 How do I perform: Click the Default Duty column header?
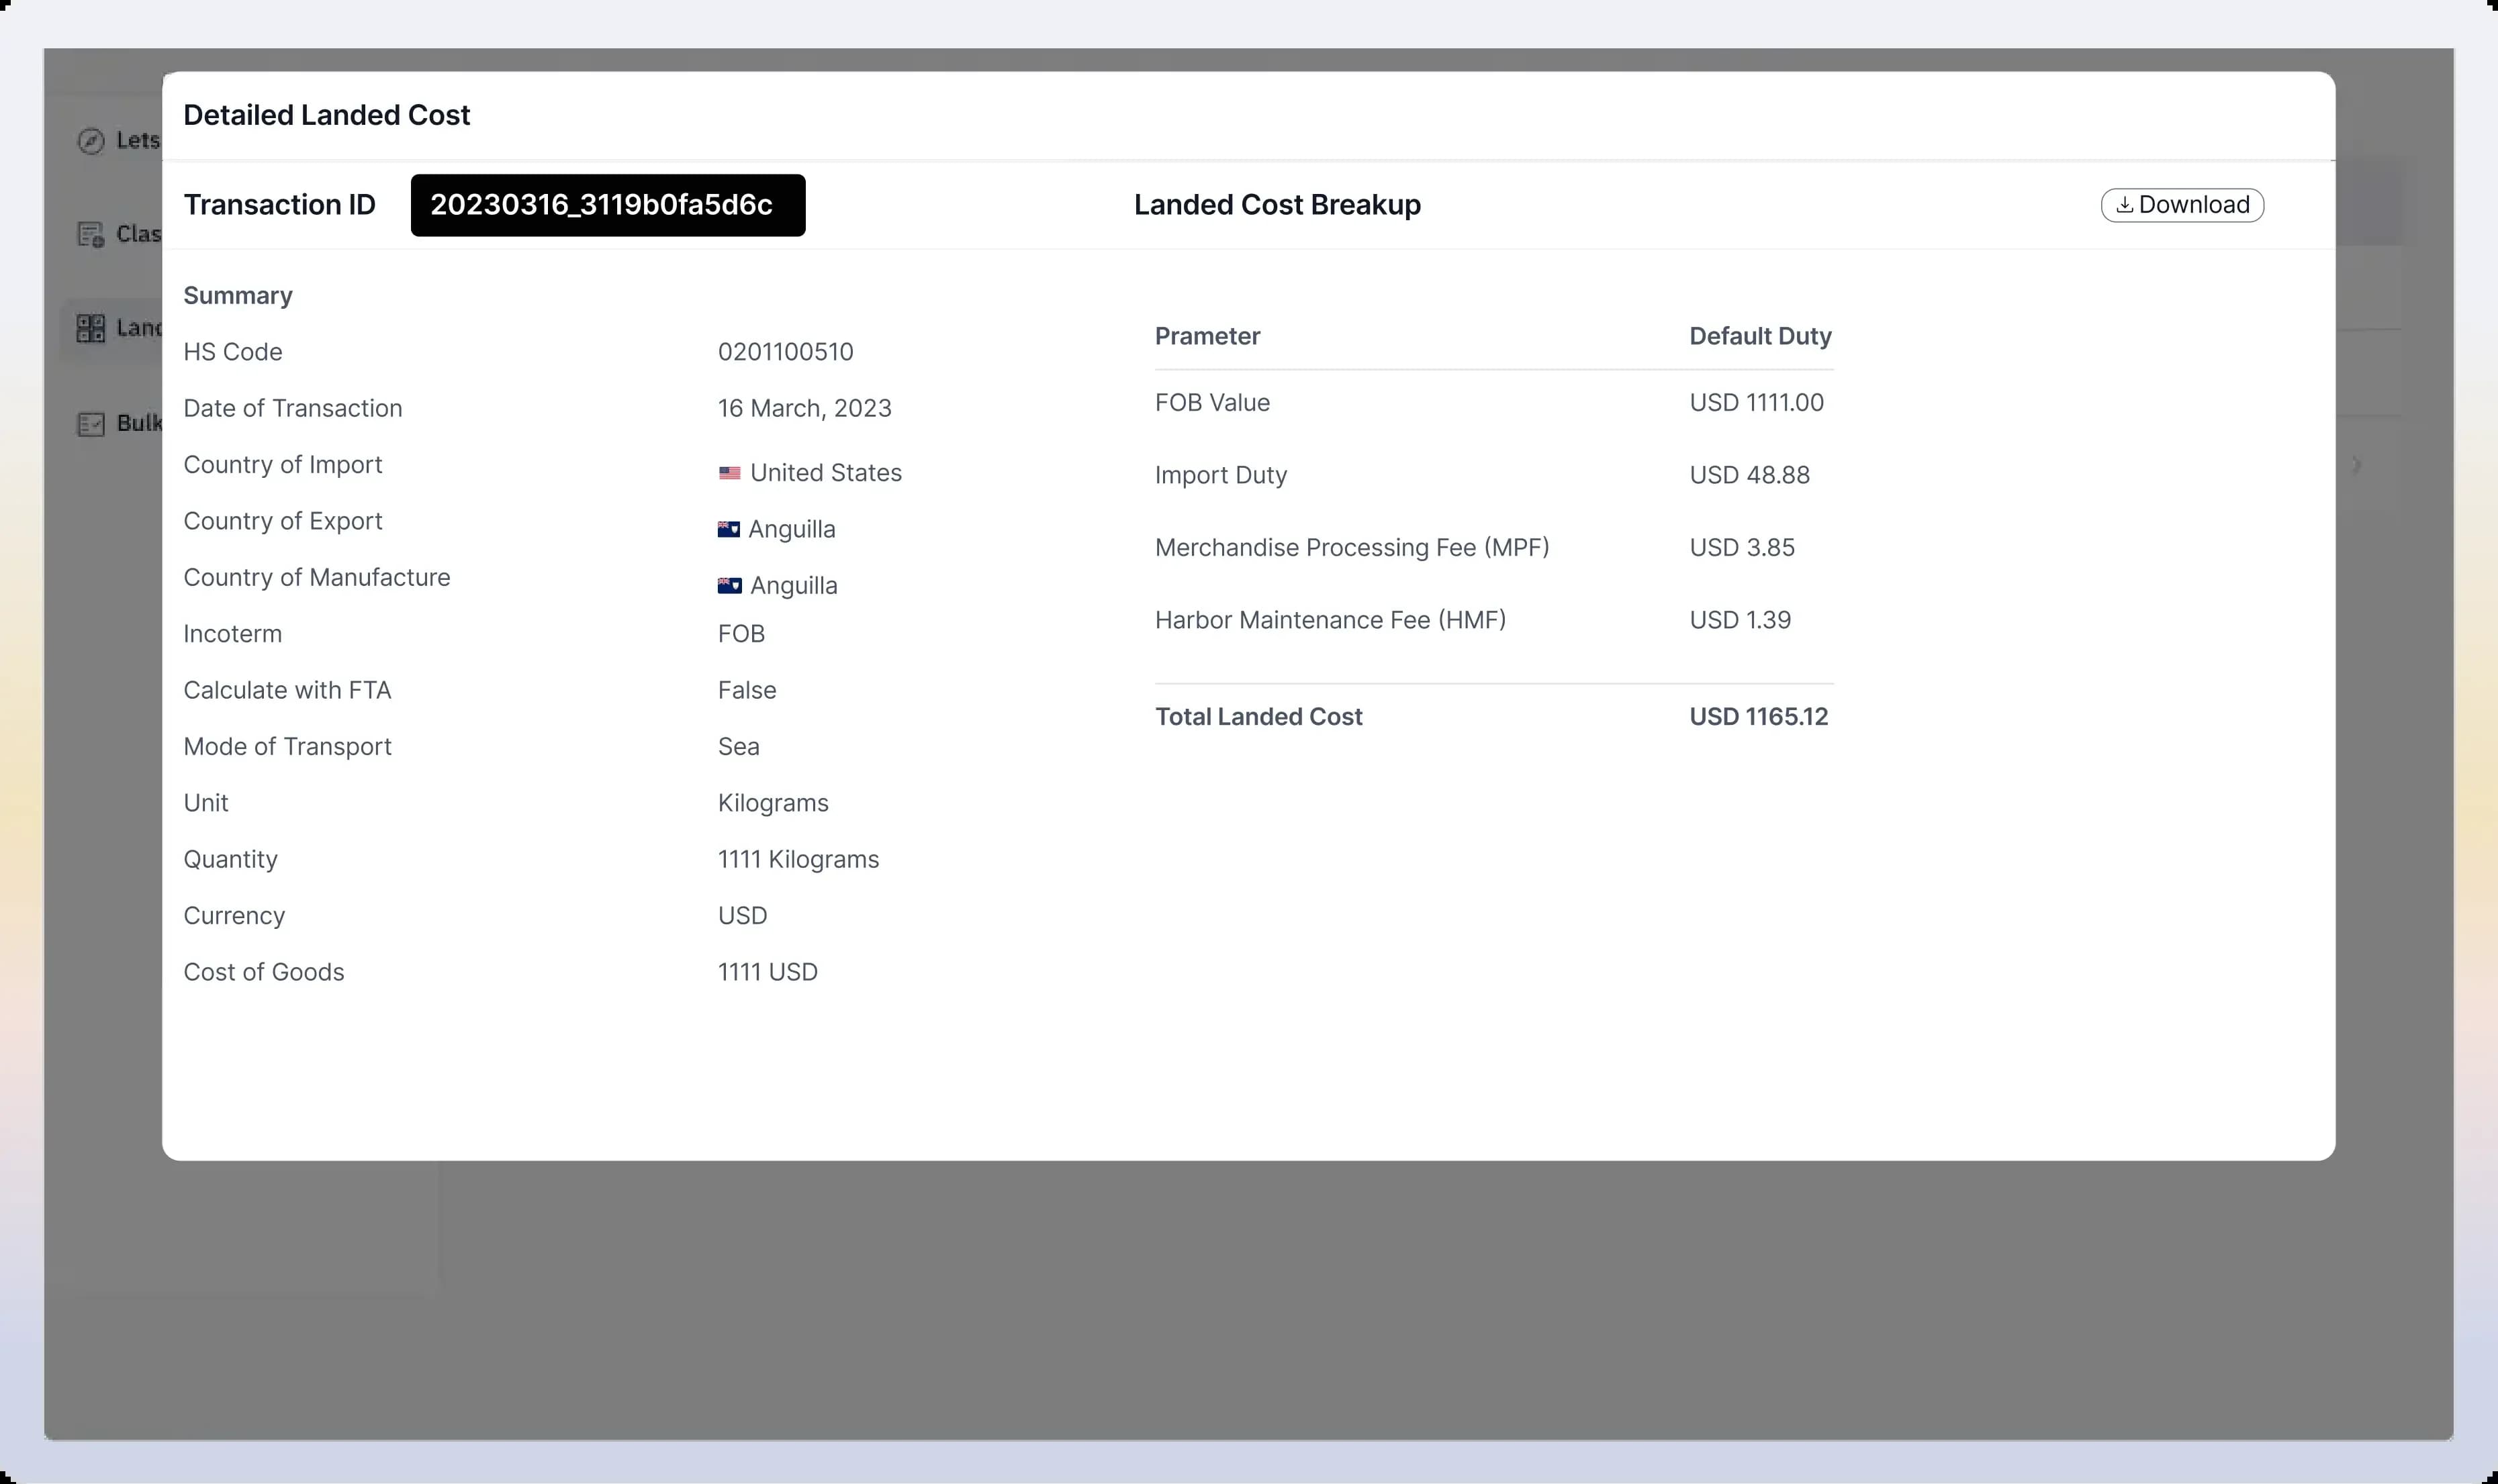tap(1760, 336)
